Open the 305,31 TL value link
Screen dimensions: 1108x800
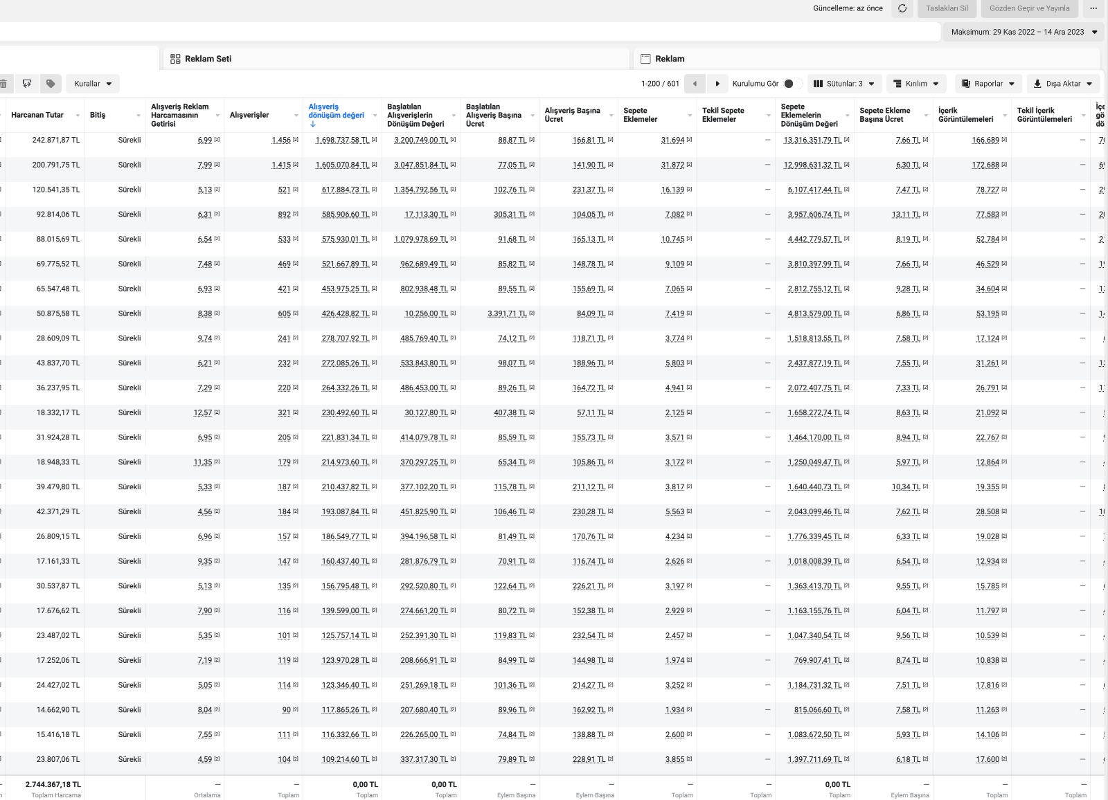510,215
